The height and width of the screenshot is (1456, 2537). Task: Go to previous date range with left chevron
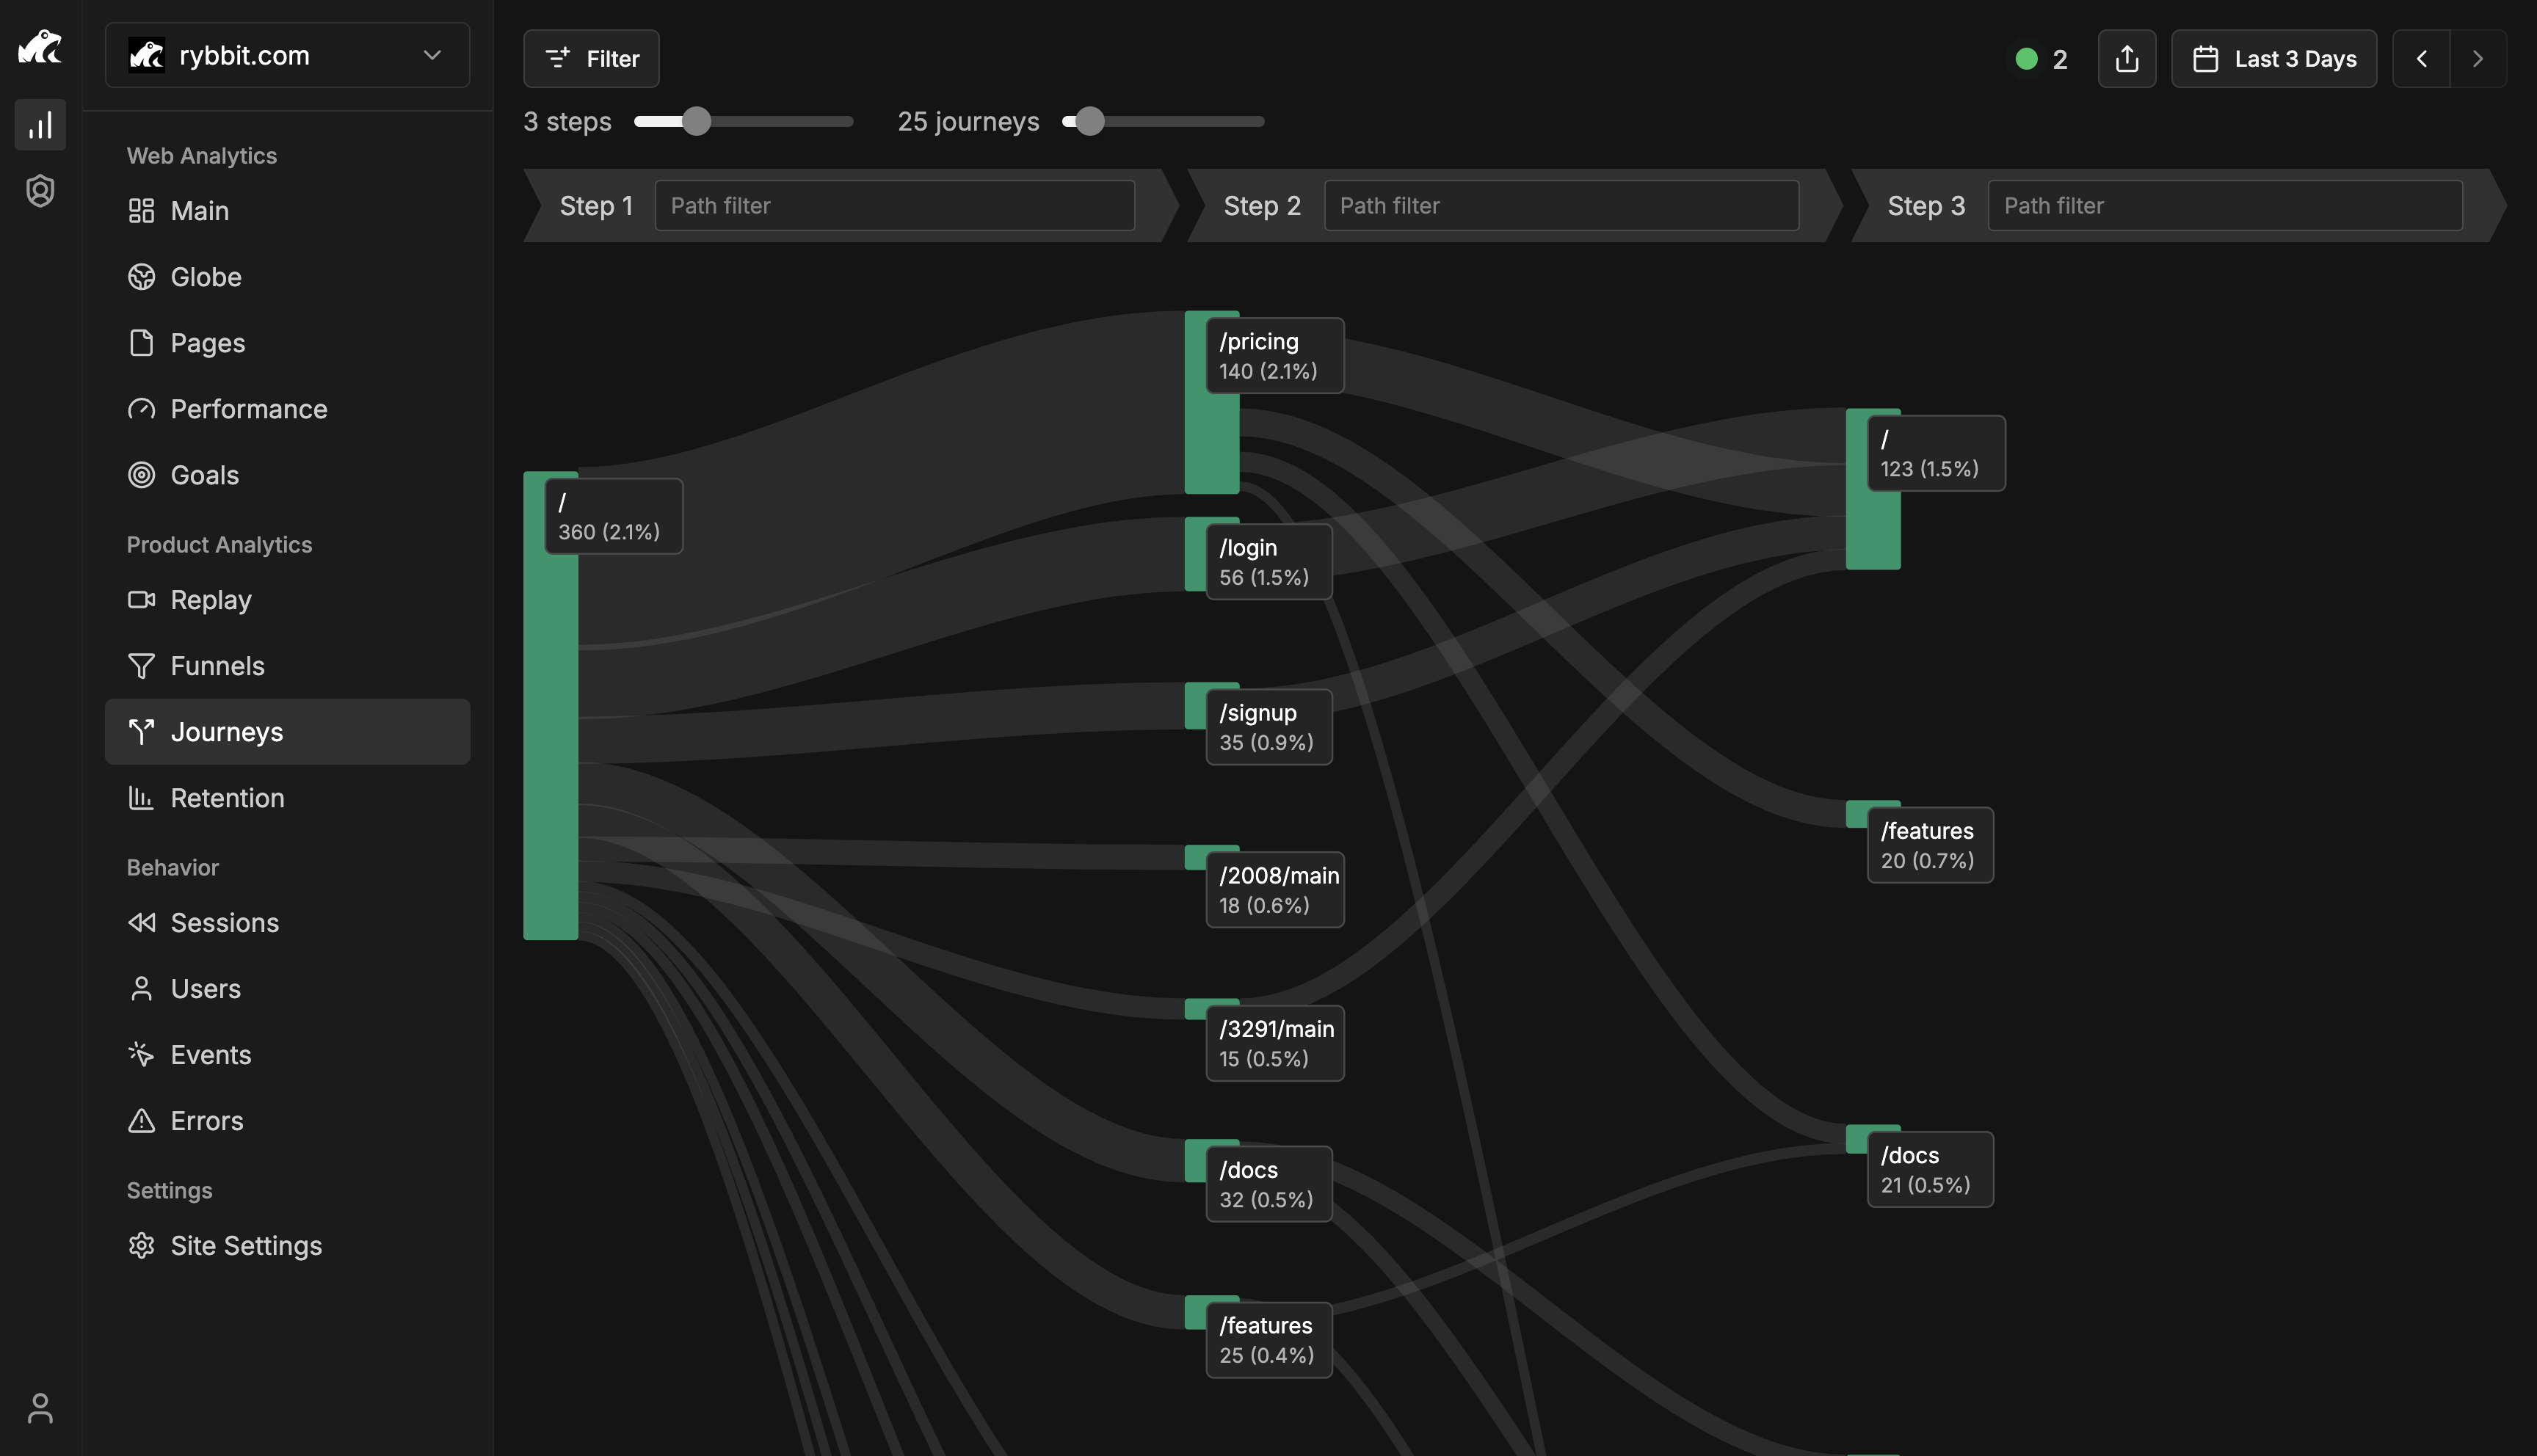(x=2421, y=59)
